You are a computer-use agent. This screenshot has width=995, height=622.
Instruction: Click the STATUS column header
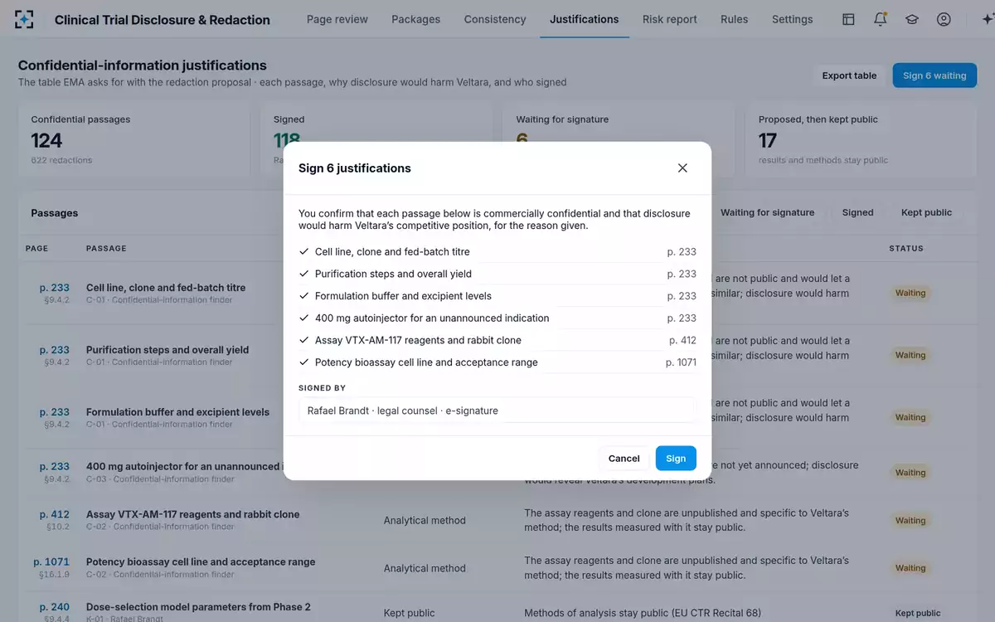pos(905,248)
